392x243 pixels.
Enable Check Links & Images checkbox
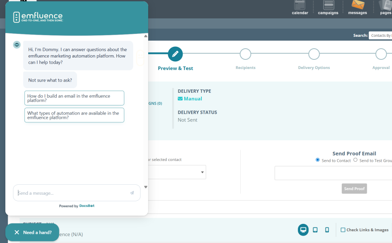343,230
